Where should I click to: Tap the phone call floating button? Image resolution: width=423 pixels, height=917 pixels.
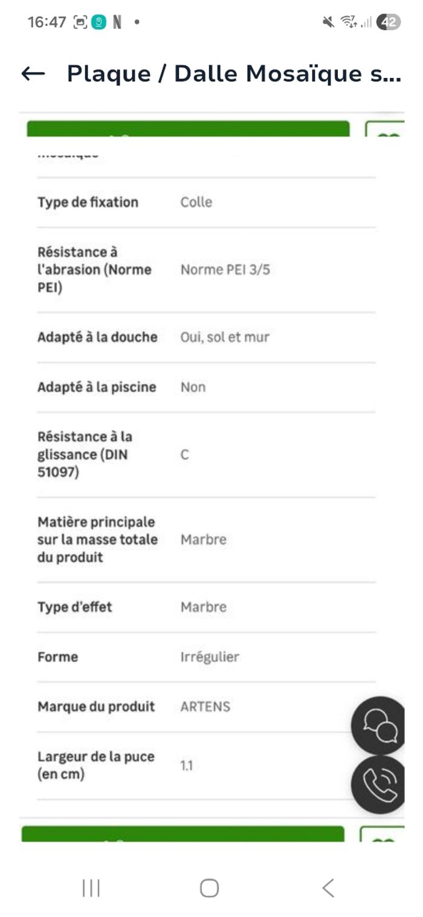[x=379, y=785]
